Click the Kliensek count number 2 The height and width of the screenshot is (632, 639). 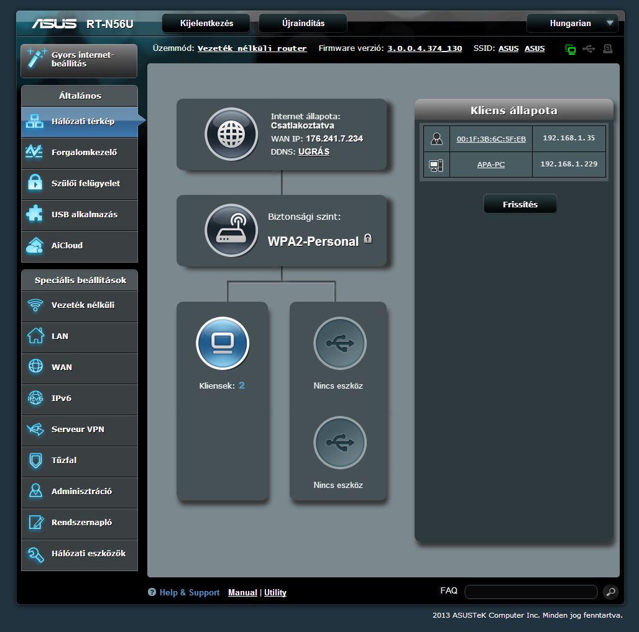point(242,386)
